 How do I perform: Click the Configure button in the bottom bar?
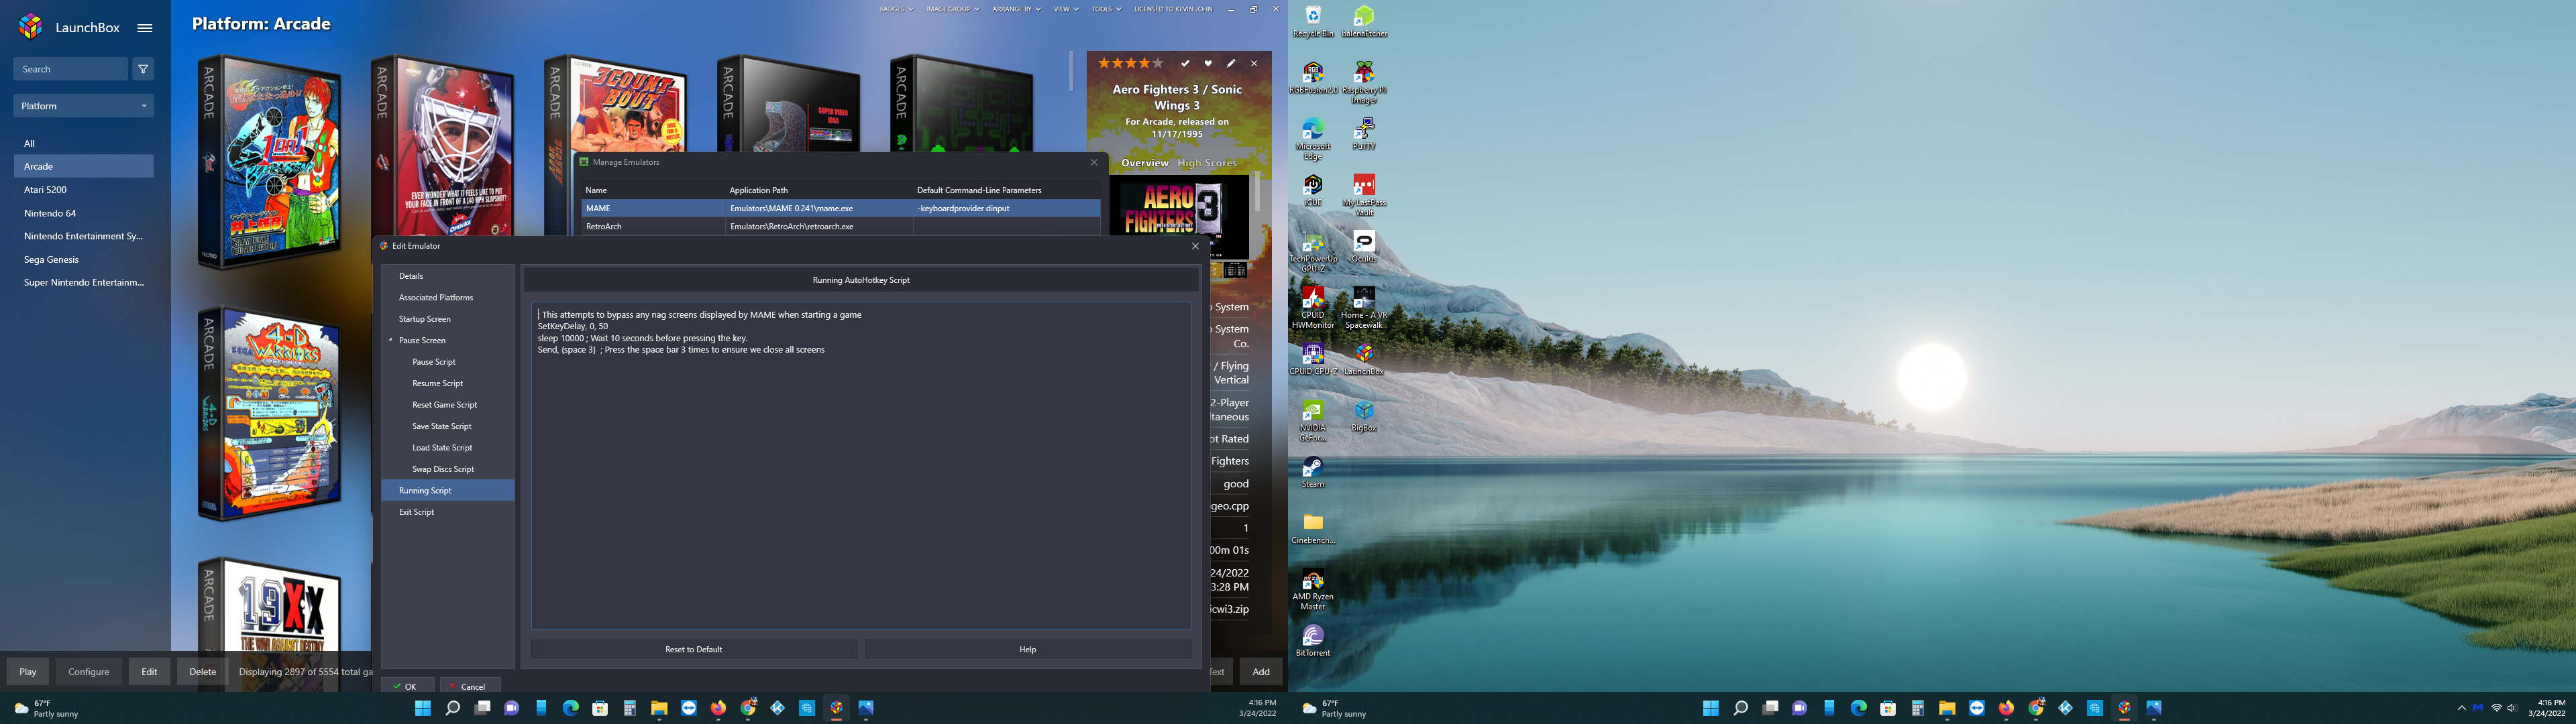[x=89, y=672]
